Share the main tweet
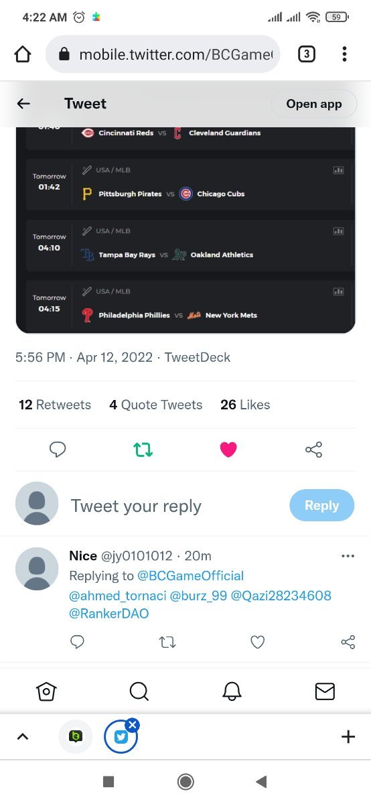This screenshot has height=804, width=371. (x=313, y=450)
